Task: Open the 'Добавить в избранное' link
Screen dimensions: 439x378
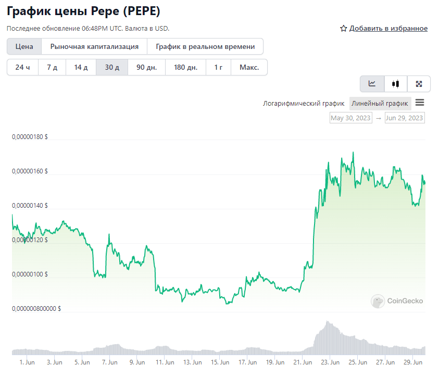Action: pos(388,28)
